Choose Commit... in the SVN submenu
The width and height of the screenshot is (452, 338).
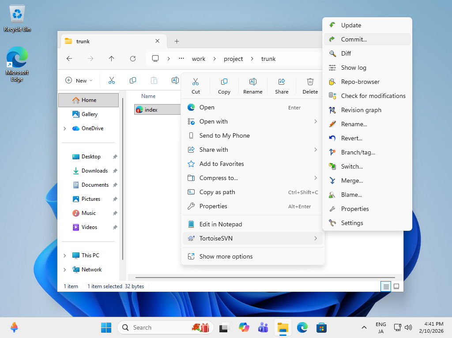[x=367, y=39]
